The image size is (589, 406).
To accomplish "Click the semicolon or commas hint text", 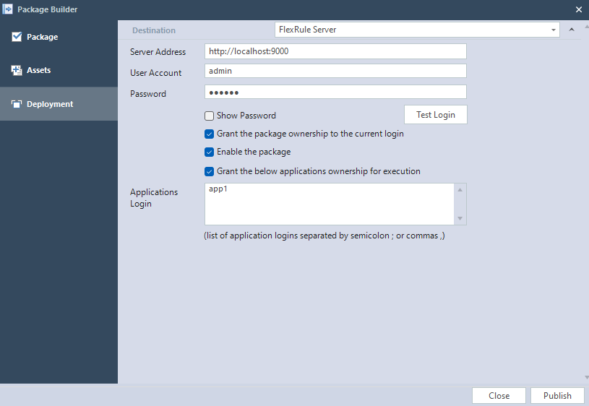I will [x=324, y=236].
